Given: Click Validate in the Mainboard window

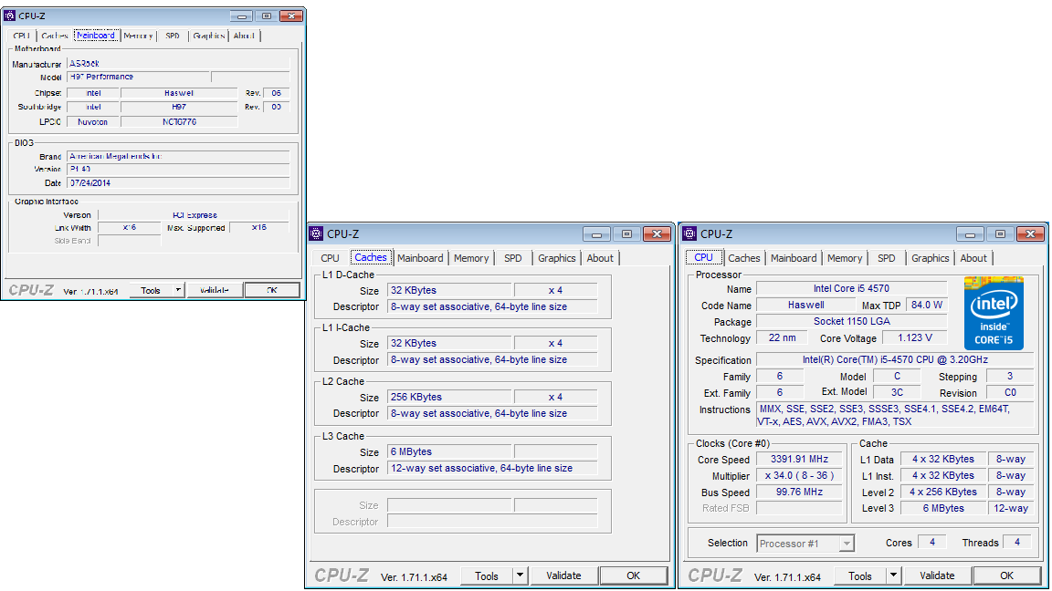Looking at the screenshot, I should click(x=215, y=290).
